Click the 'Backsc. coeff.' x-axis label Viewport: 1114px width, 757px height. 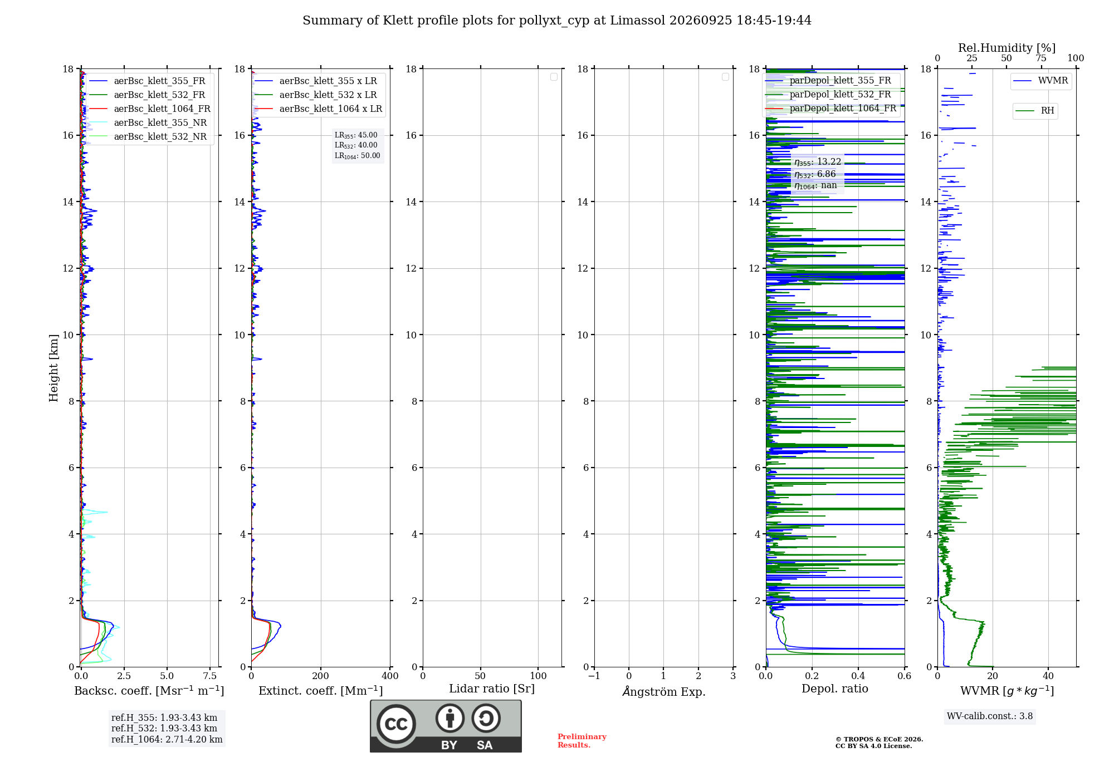click(149, 691)
